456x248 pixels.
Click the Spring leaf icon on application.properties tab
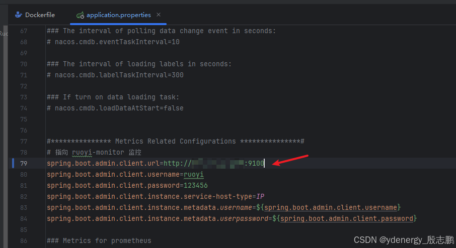[80, 15]
